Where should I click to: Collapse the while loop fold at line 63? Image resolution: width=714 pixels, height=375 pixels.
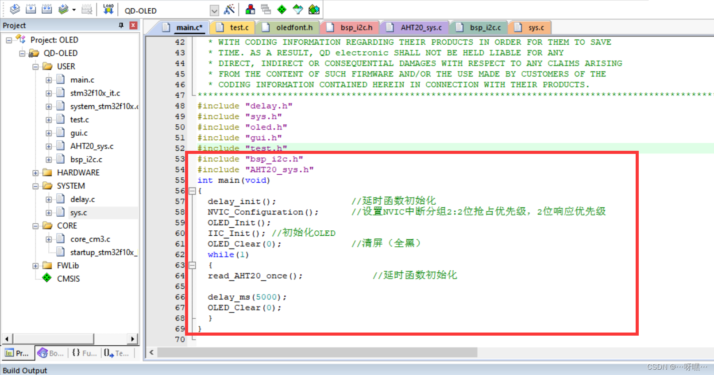[x=192, y=265]
